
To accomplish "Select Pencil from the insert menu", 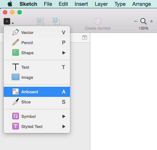I will point(37,43).
